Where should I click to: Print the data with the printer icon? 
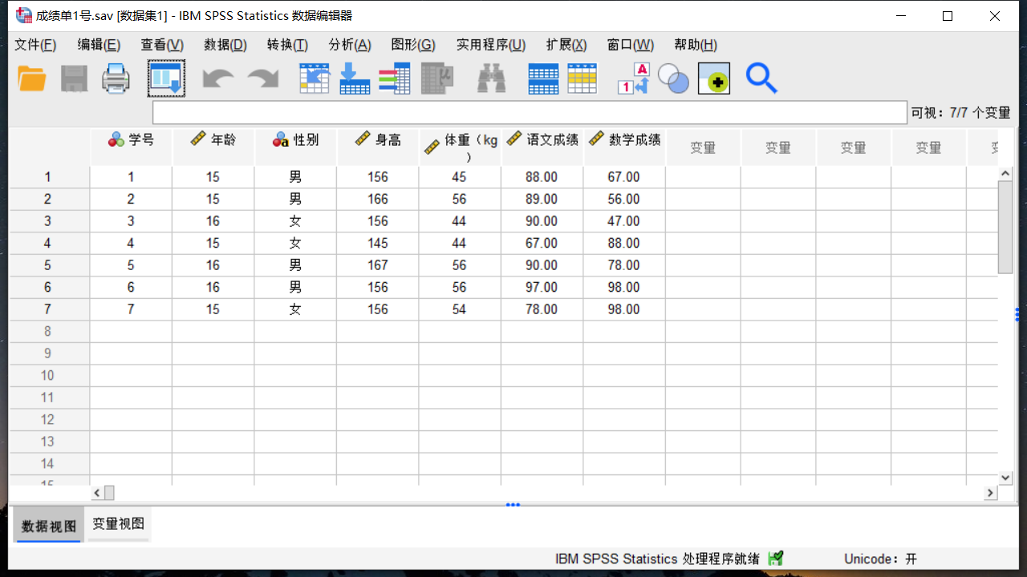click(115, 78)
